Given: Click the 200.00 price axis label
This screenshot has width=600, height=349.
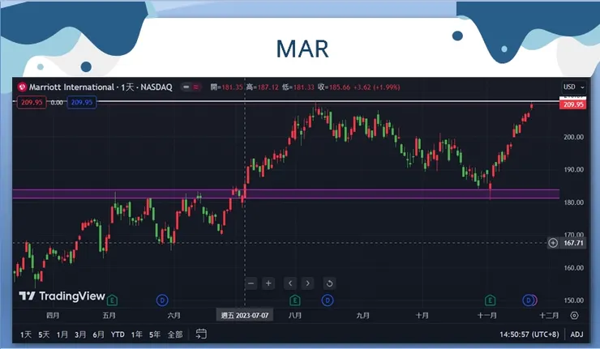Looking at the screenshot, I should (573, 137).
